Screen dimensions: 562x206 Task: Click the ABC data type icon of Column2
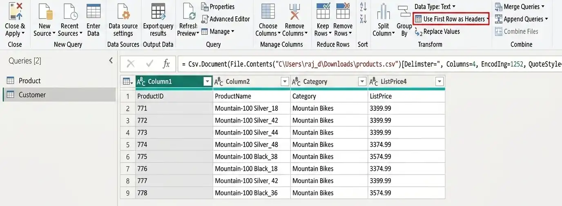tap(219, 82)
